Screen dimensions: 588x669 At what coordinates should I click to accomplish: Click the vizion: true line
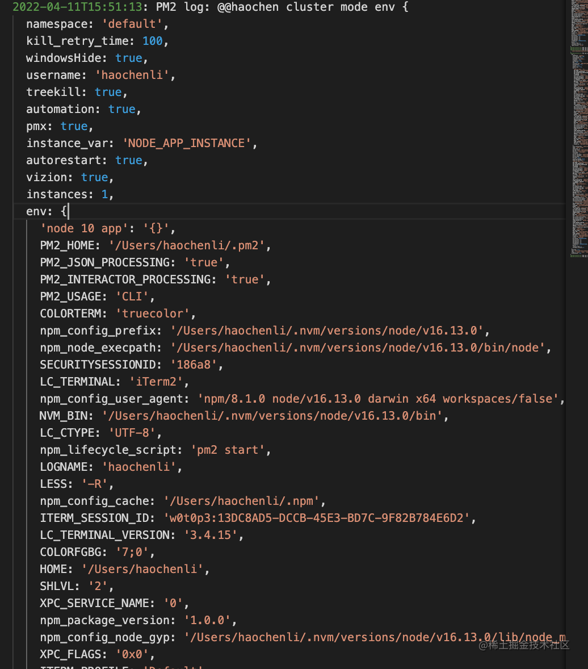tap(70, 178)
